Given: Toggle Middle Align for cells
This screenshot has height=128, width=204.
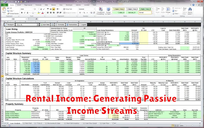Looking at the screenshot, I should [51, 9].
